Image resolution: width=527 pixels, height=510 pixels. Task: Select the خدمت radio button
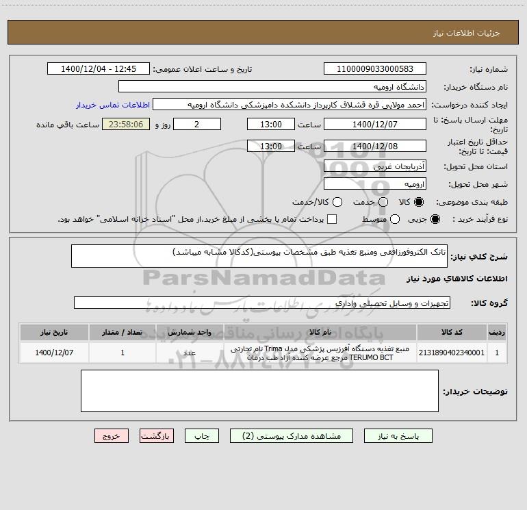click(x=383, y=202)
